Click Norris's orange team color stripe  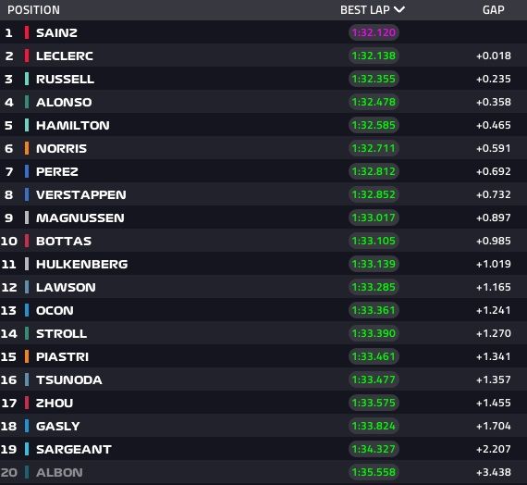click(27, 148)
